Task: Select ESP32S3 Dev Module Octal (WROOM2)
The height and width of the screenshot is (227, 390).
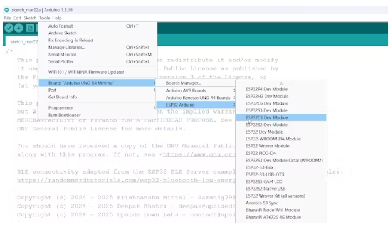Action: click(281, 161)
